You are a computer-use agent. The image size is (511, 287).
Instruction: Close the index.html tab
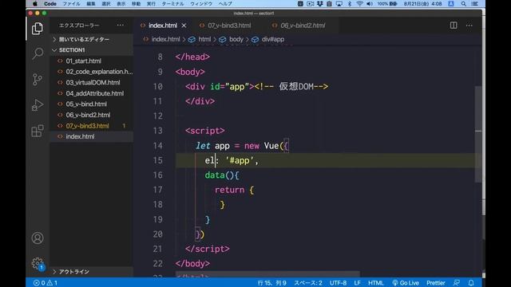pos(184,26)
